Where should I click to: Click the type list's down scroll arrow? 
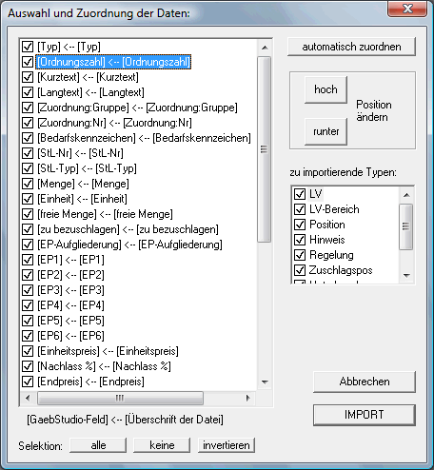[x=406, y=276]
